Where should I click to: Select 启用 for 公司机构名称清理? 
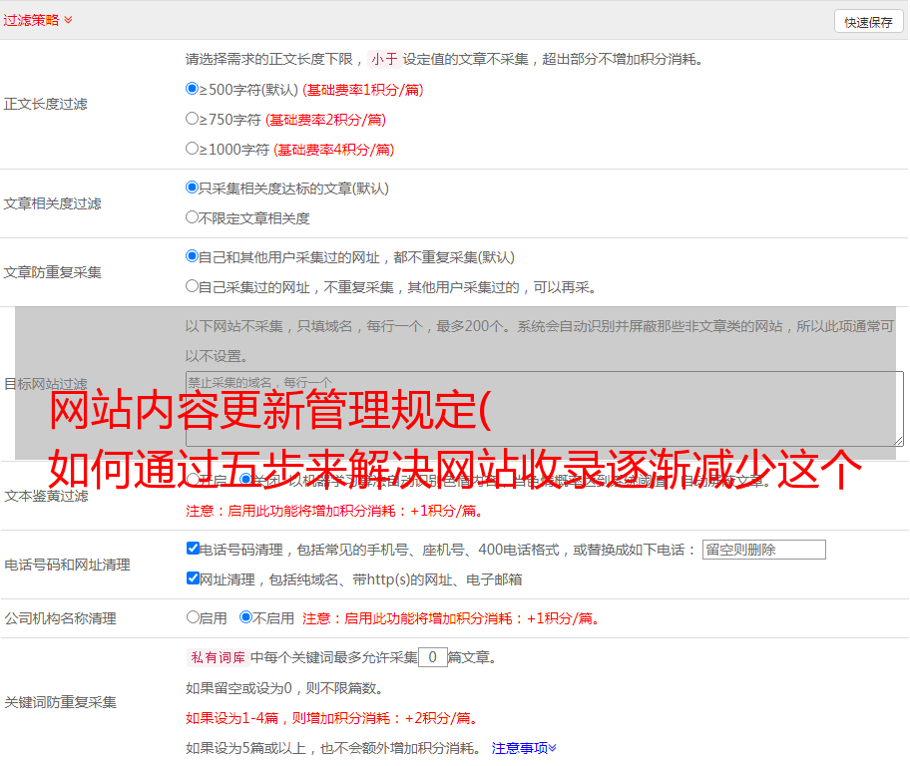pyautogui.click(x=193, y=617)
